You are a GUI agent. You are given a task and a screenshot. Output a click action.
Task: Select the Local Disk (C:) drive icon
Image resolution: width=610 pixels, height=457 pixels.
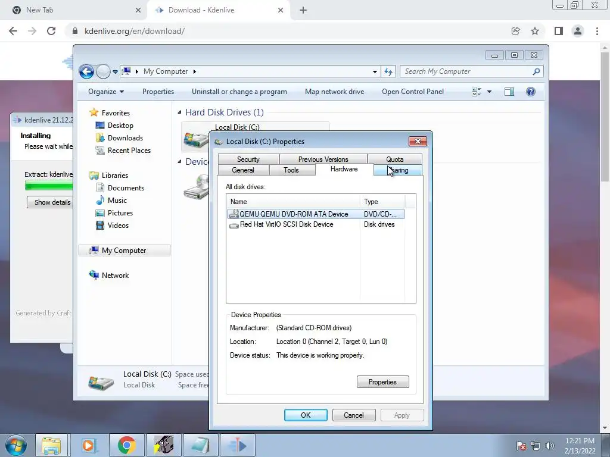(x=196, y=140)
